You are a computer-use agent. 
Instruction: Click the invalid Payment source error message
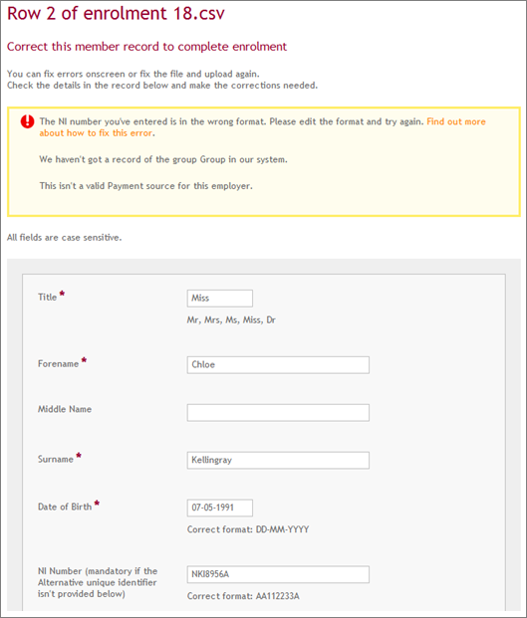tap(146, 186)
